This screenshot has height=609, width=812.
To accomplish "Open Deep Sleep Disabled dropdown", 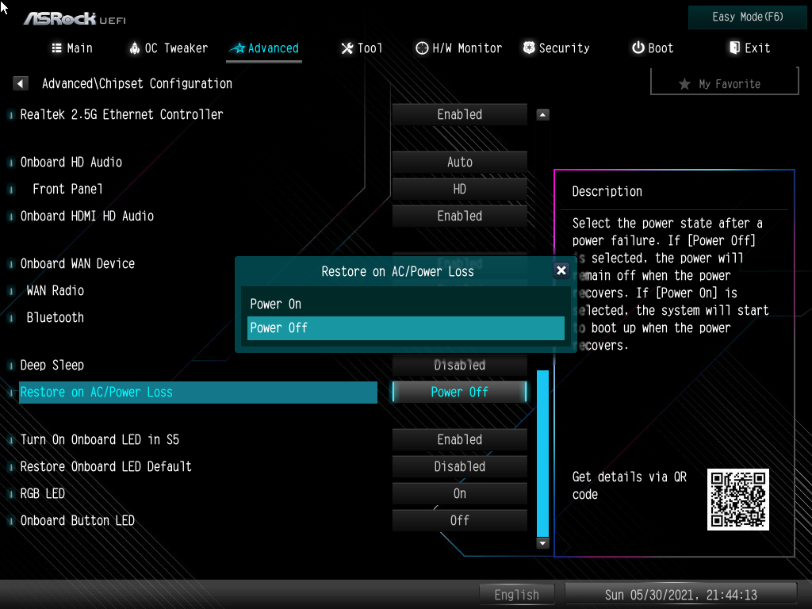I will pos(459,365).
